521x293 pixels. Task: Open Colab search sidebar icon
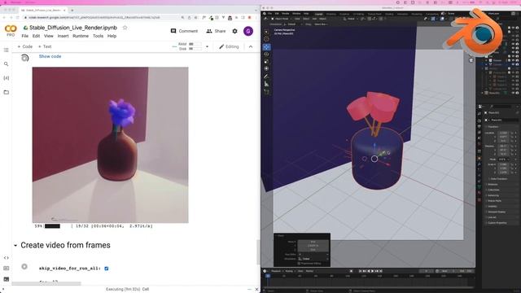6,63
